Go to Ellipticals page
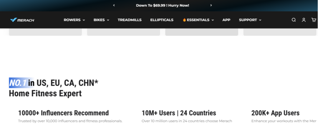The height and width of the screenshot is (137, 318). click(x=162, y=20)
